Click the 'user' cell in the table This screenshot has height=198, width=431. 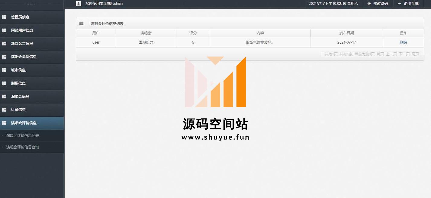pyautogui.click(x=96, y=42)
